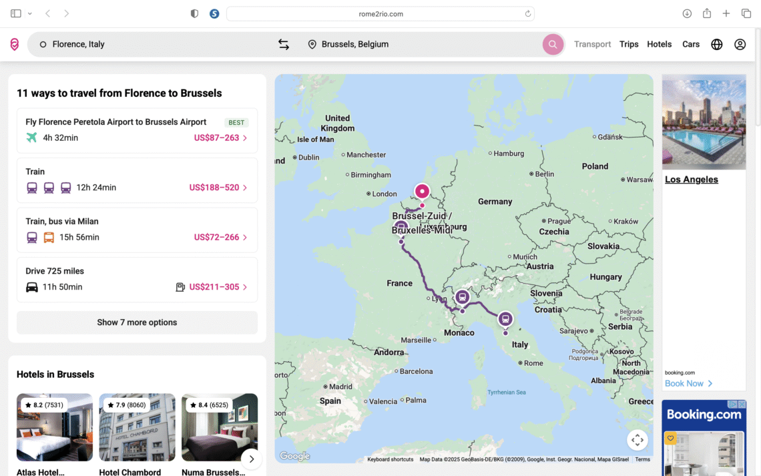Click the BEST badge label
Viewport: 761px width, 476px height.
coord(236,122)
